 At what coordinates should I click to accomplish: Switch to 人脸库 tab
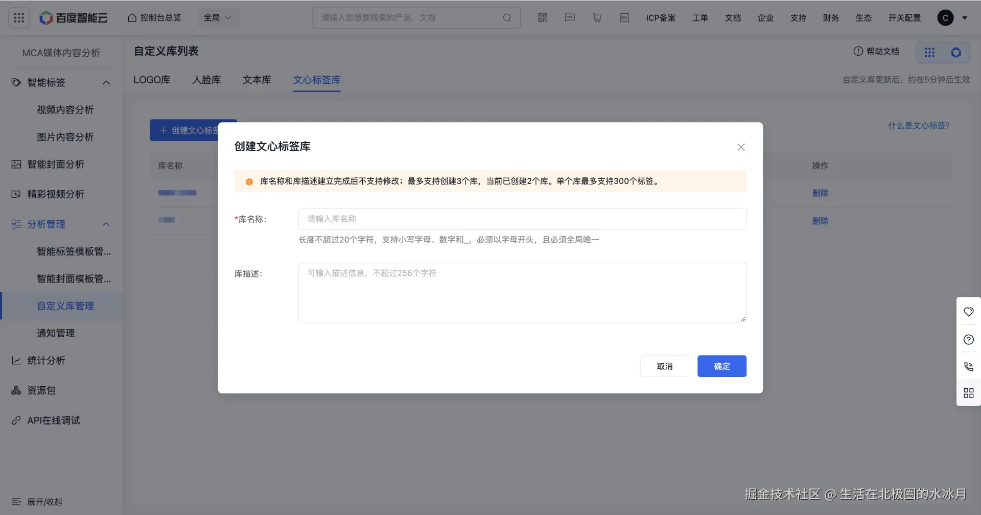pos(206,80)
